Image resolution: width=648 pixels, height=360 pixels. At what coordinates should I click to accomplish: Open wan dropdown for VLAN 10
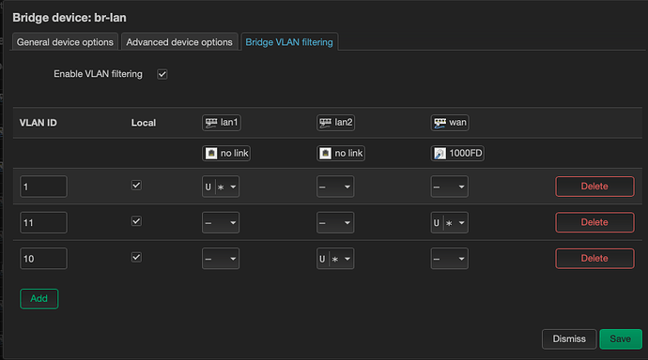(x=449, y=259)
